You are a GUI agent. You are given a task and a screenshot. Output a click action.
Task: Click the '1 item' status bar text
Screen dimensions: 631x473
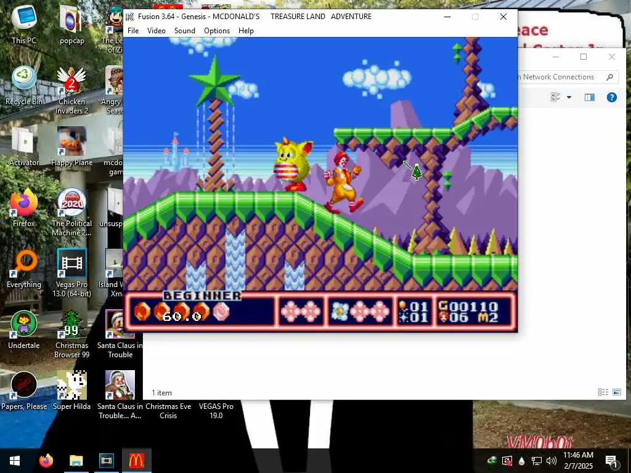point(162,393)
